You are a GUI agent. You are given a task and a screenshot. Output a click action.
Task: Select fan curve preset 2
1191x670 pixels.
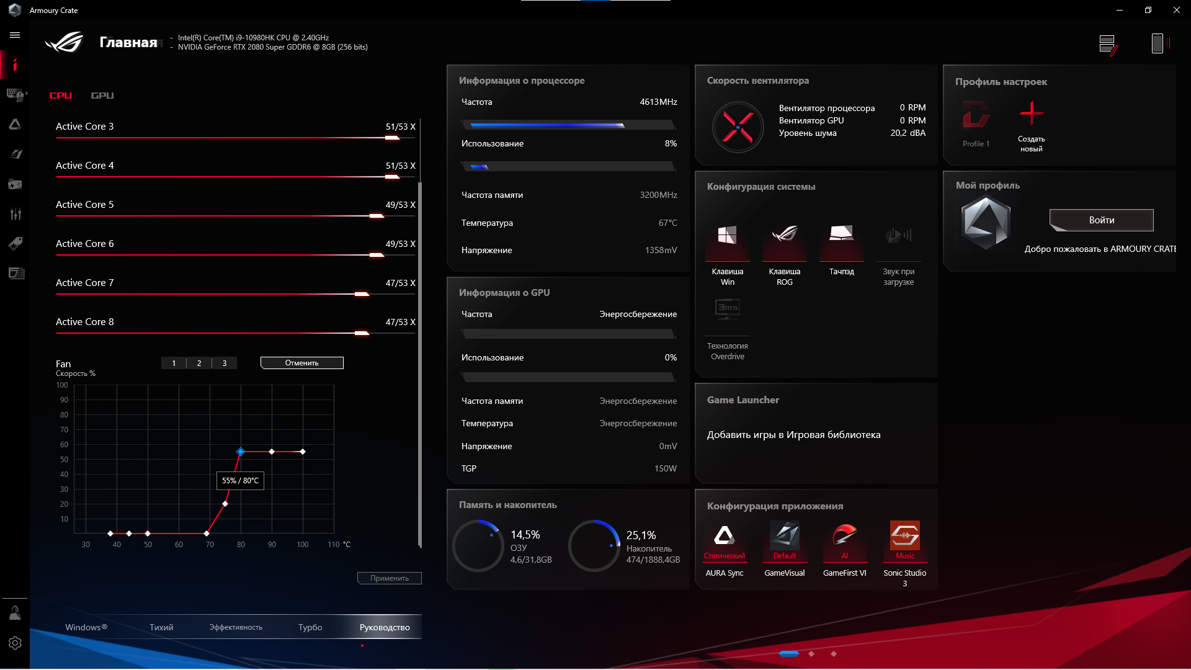[199, 363]
